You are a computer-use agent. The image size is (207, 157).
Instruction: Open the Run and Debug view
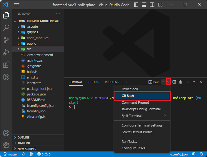[x=6, y=52]
